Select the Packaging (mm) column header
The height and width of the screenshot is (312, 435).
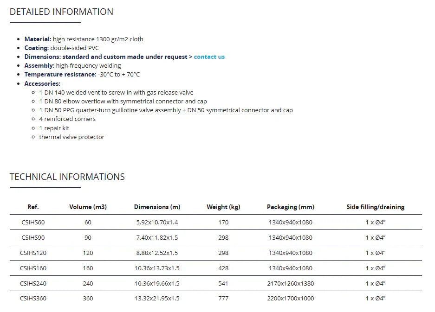pos(291,207)
